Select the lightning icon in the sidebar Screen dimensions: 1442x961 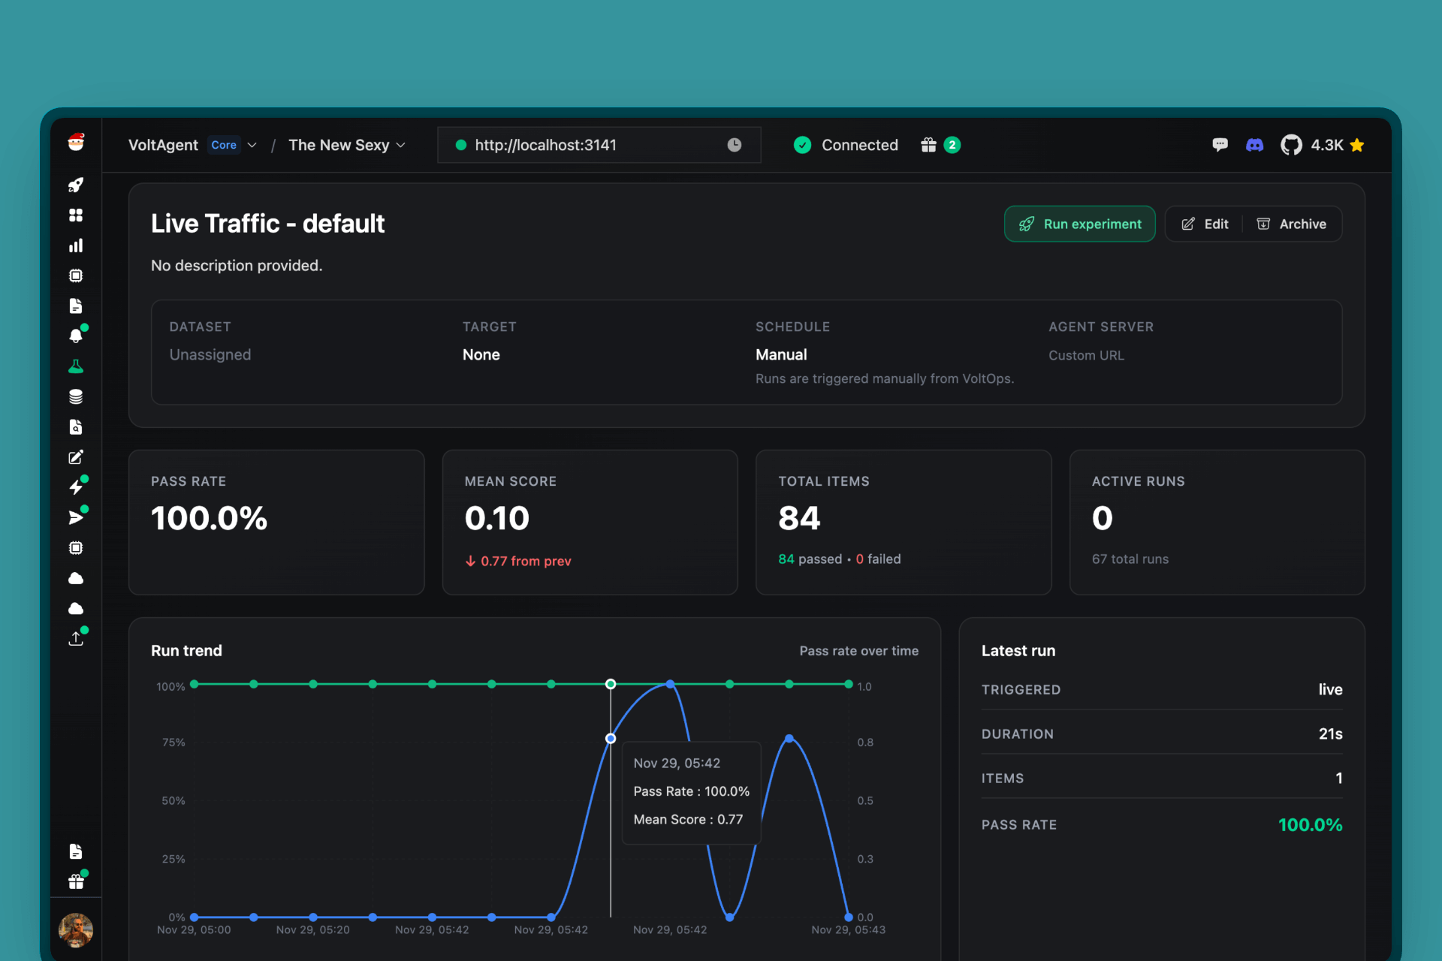[x=76, y=487]
